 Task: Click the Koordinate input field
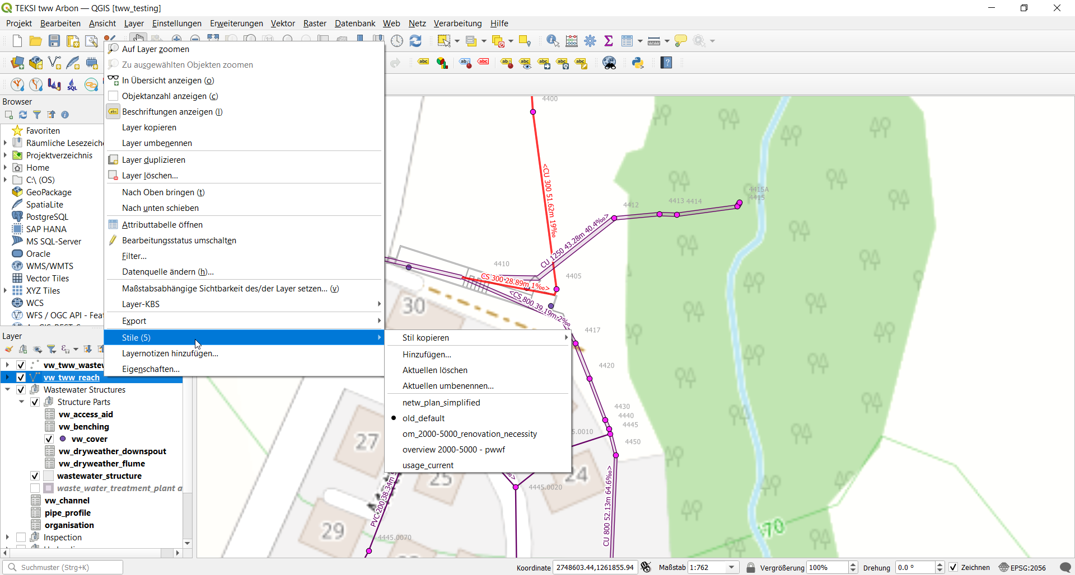pyautogui.click(x=595, y=567)
